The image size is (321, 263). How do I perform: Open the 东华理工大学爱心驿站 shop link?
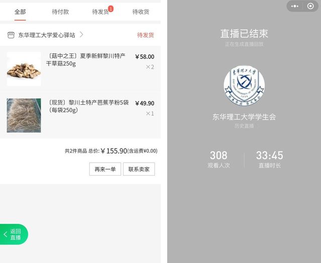(47, 35)
